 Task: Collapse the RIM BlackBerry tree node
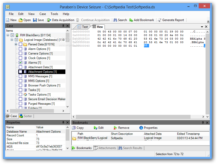(x=8, y=35)
